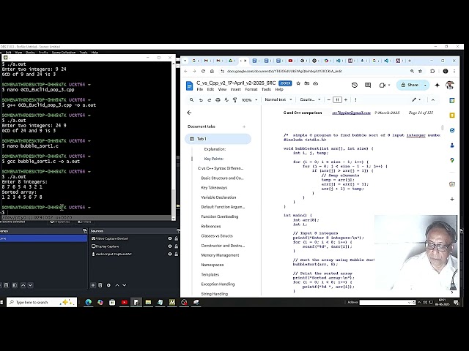Viewport: 469px width, 351px height.
Task: Open the Edit menu in Docs
Action: 210,89
